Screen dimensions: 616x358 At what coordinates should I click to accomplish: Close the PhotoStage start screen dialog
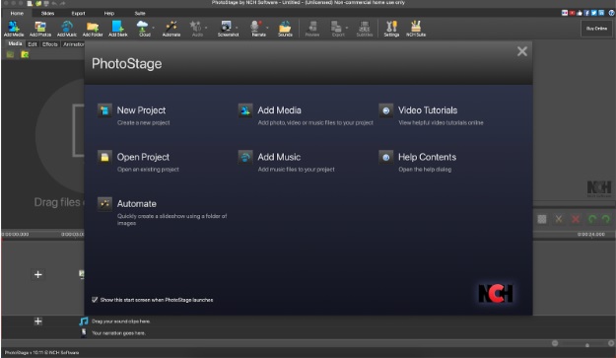pos(522,51)
